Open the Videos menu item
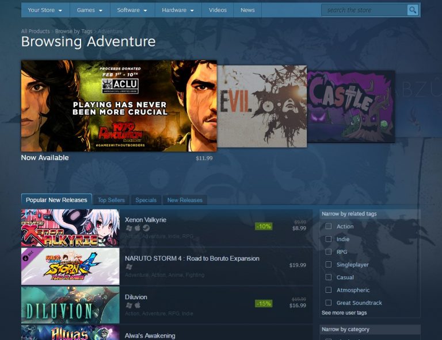442x340 pixels. coord(218,10)
